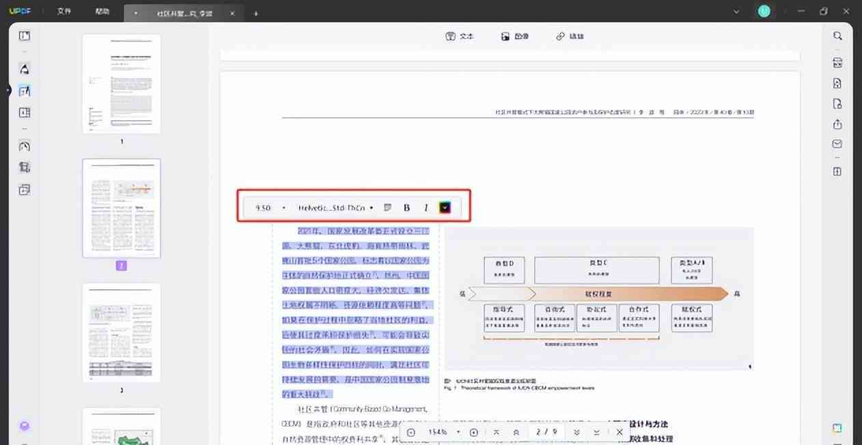Viewport: 862px width, 445px height.
Task: Toggle Bold formatting in text toolbar
Action: (406, 207)
